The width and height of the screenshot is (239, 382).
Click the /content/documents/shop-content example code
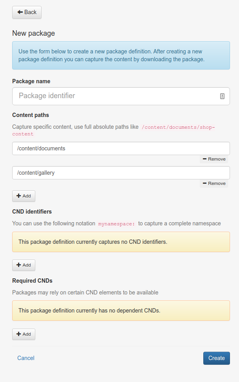pyautogui.click(x=178, y=127)
